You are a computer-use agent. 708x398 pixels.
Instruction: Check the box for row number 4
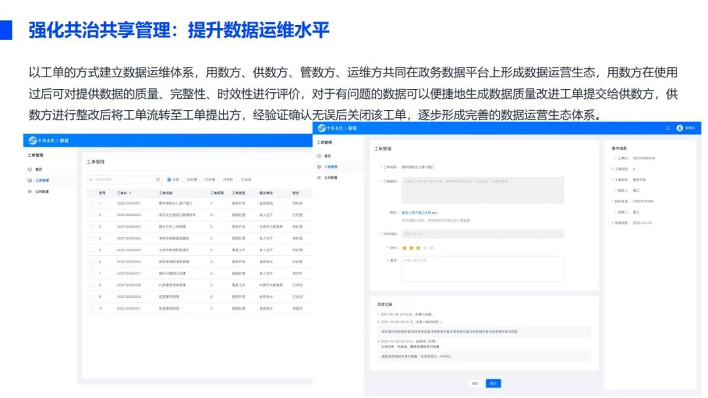[x=92, y=238]
